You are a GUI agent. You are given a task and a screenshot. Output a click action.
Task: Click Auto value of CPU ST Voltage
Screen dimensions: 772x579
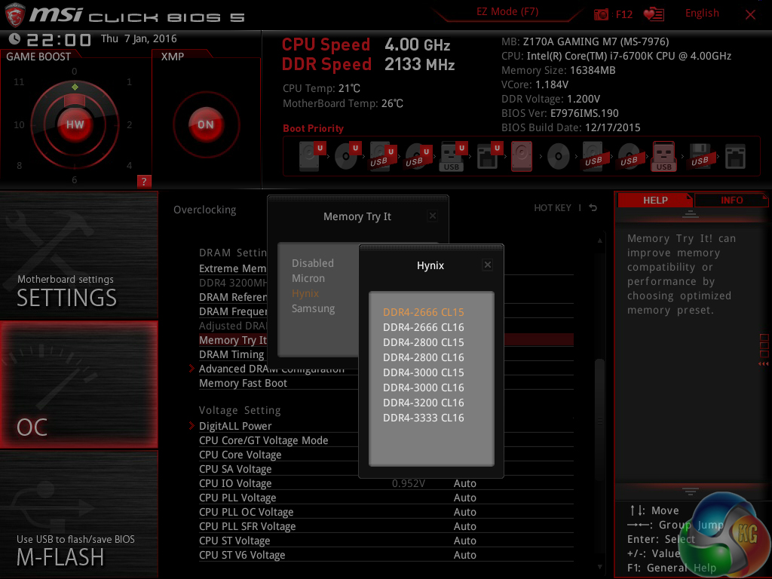click(464, 541)
